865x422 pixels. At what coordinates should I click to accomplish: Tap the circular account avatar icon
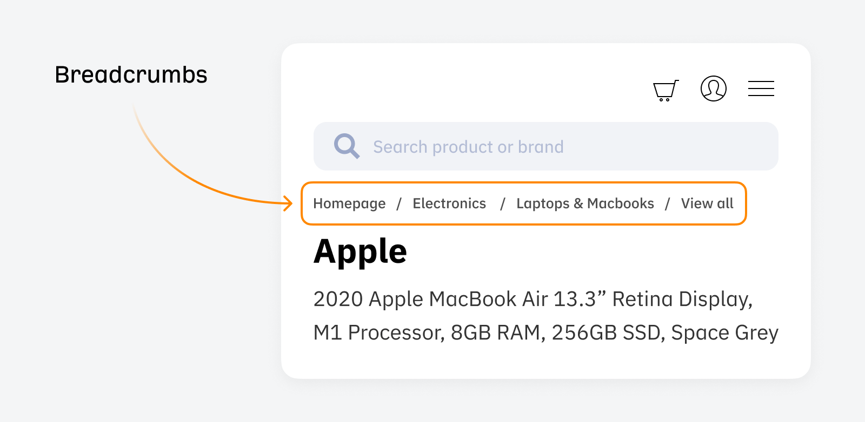click(713, 89)
